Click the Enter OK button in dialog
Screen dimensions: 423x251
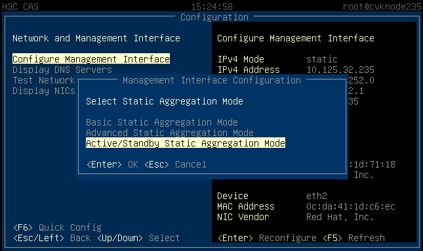112,164
